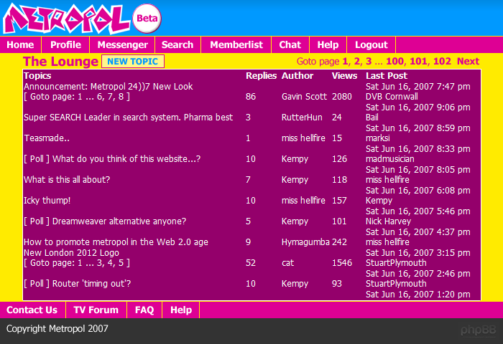Open How to promote metropol topic

(116, 242)
